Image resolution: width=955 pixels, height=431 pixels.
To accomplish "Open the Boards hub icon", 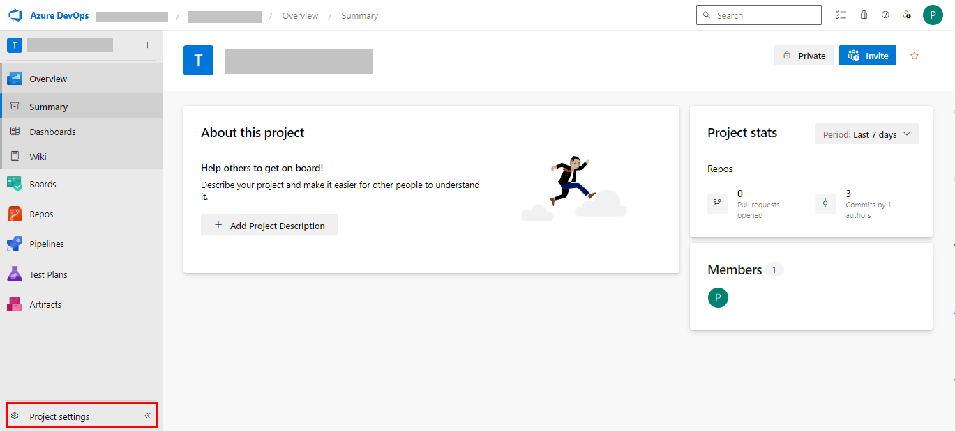I will coord(15,184).
